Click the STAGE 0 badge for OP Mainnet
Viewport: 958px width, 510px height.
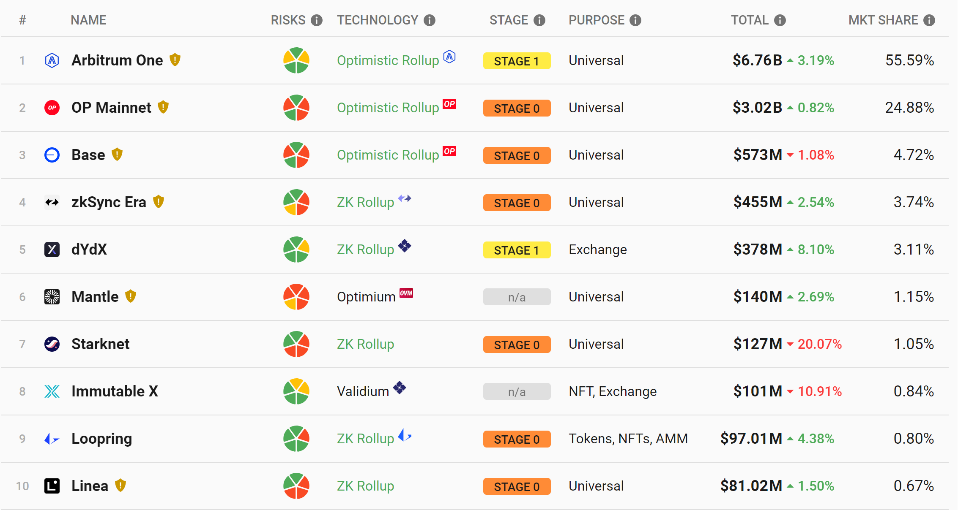517,108
